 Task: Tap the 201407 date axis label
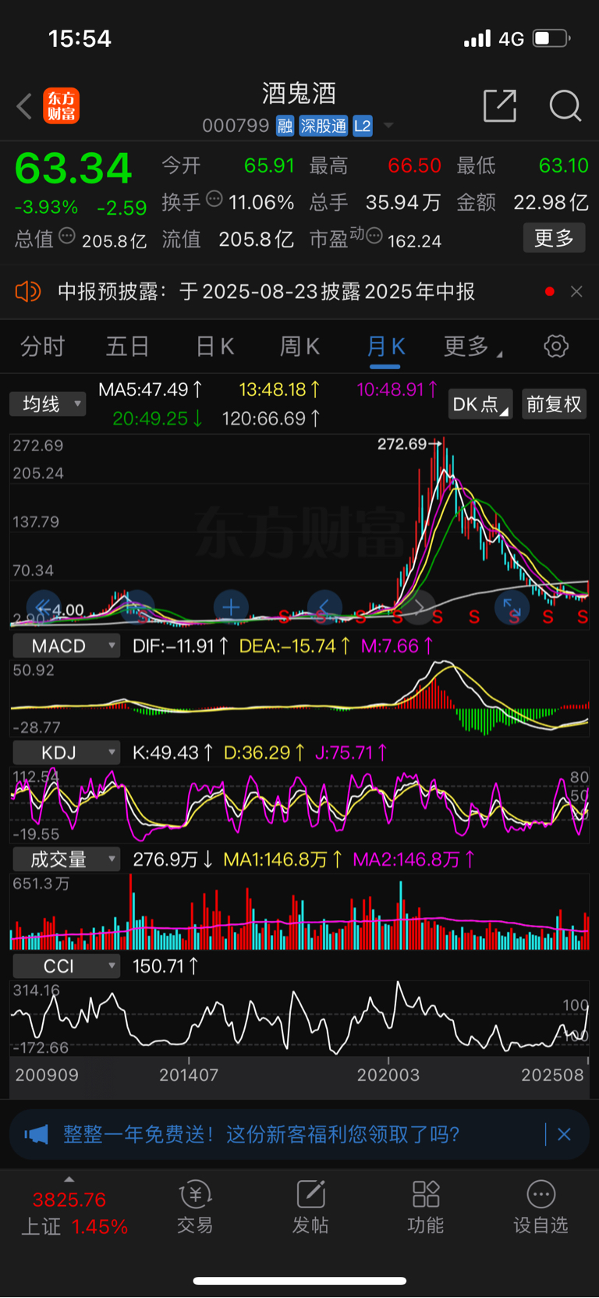tap(189, 1075)
